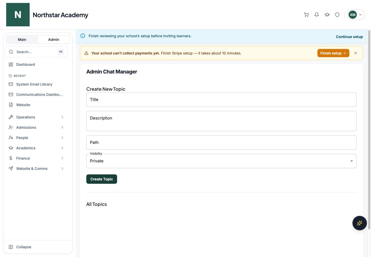
Task: Open Dashboard from the sidebar
Action: click(x=36, y=65)
